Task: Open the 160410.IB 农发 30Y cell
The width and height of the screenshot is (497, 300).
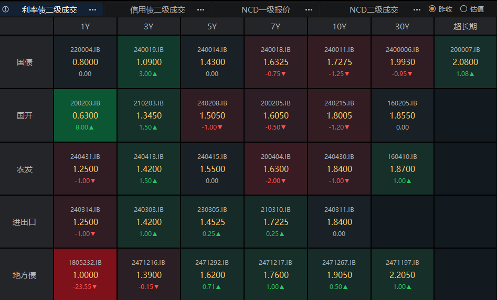Action: [402, 169]
